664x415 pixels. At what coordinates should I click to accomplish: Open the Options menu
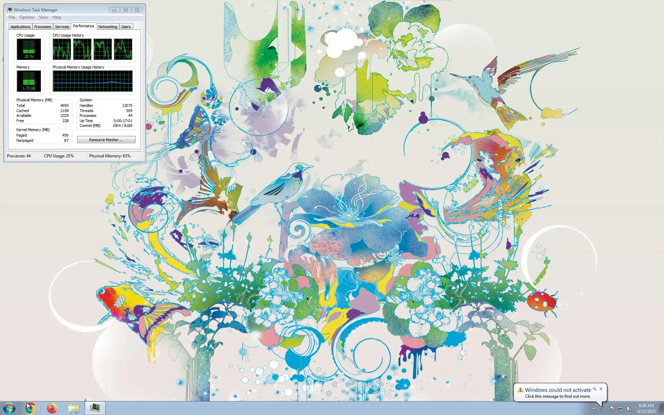27,17
